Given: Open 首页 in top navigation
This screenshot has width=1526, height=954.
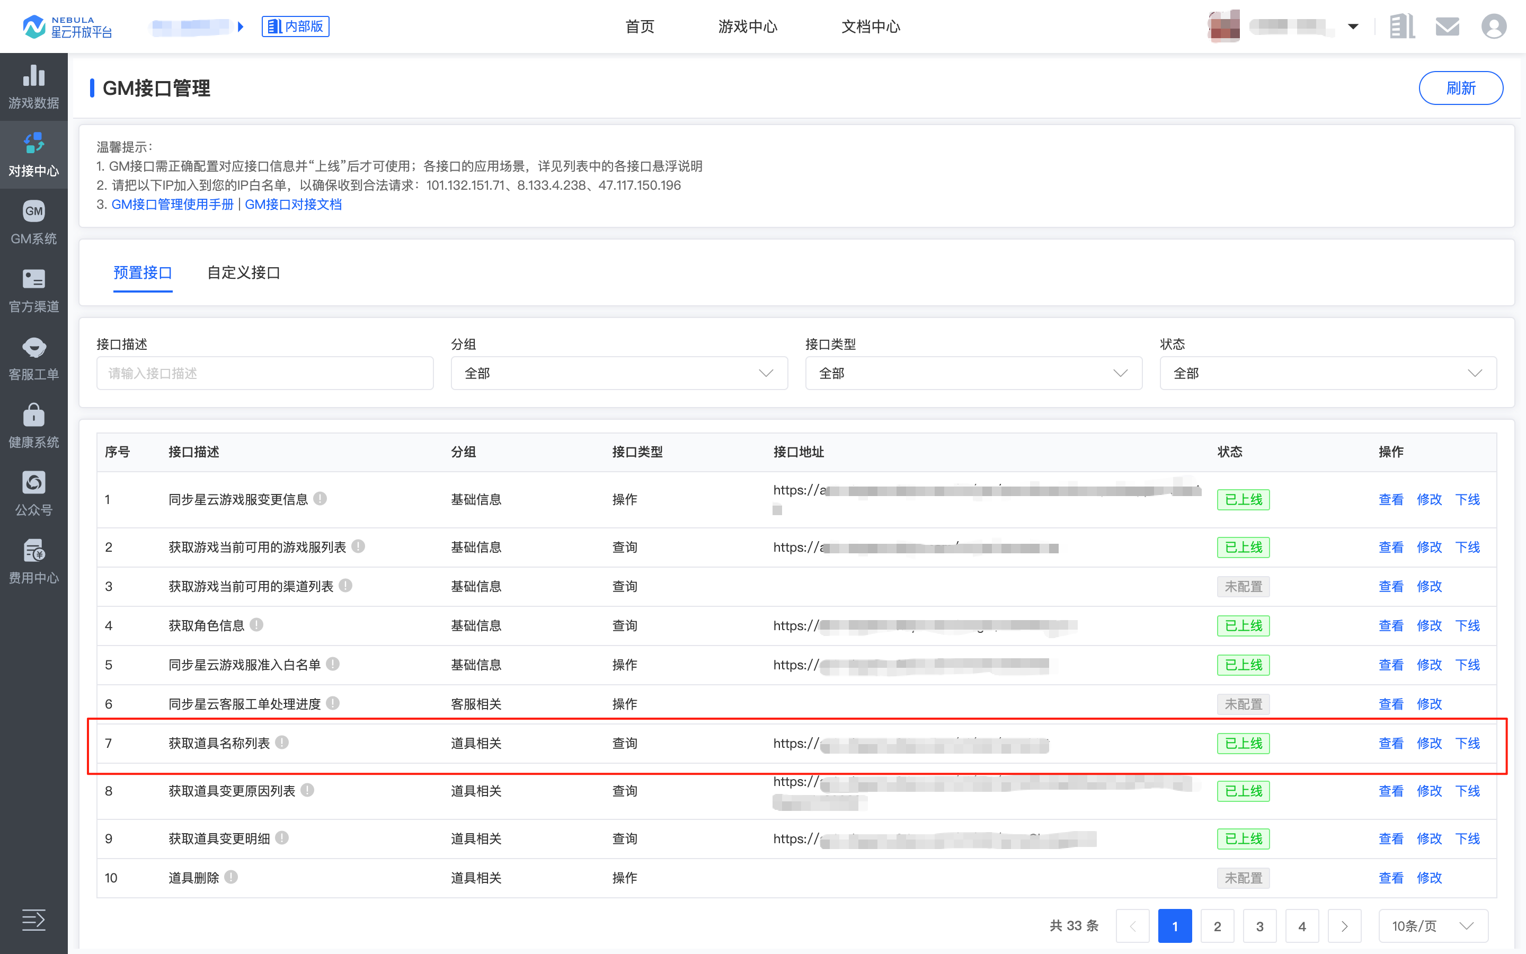Looking at the screenshot, I should (640, 26).
